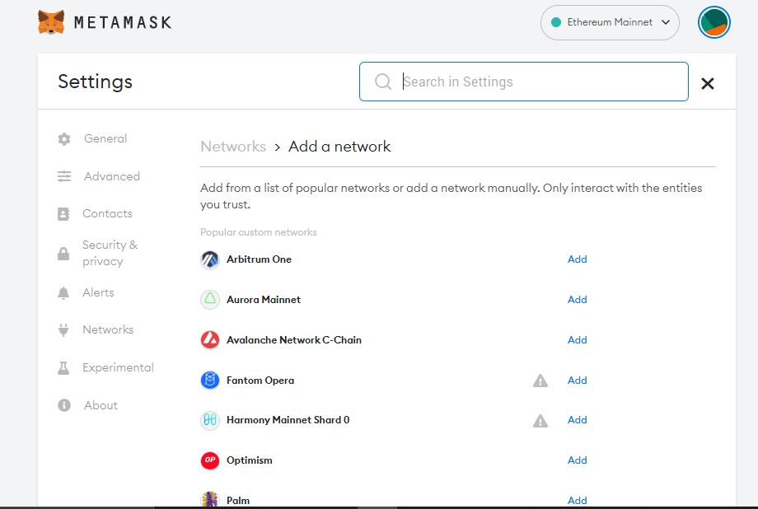
Task: Open the Contacts settings tab
Action: (x=107, y=213)
